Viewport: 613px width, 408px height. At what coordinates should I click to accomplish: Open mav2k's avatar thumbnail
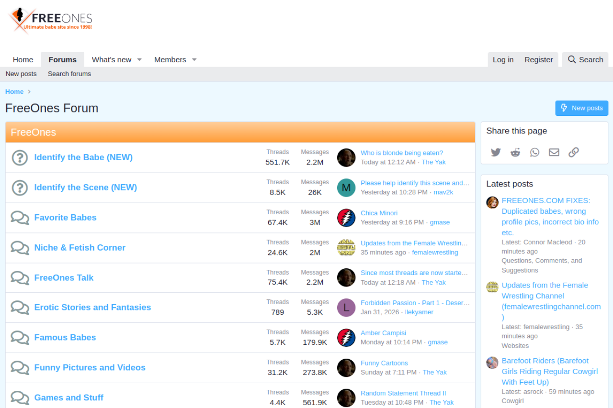pos(346,187)
